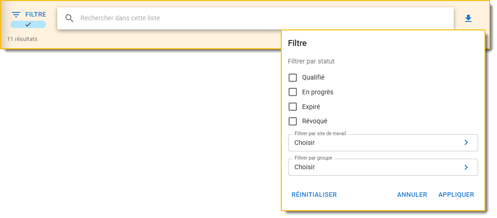Screen dimensions: 497x218
Task: Click the magnifying glass search icon
Action: 70,18
